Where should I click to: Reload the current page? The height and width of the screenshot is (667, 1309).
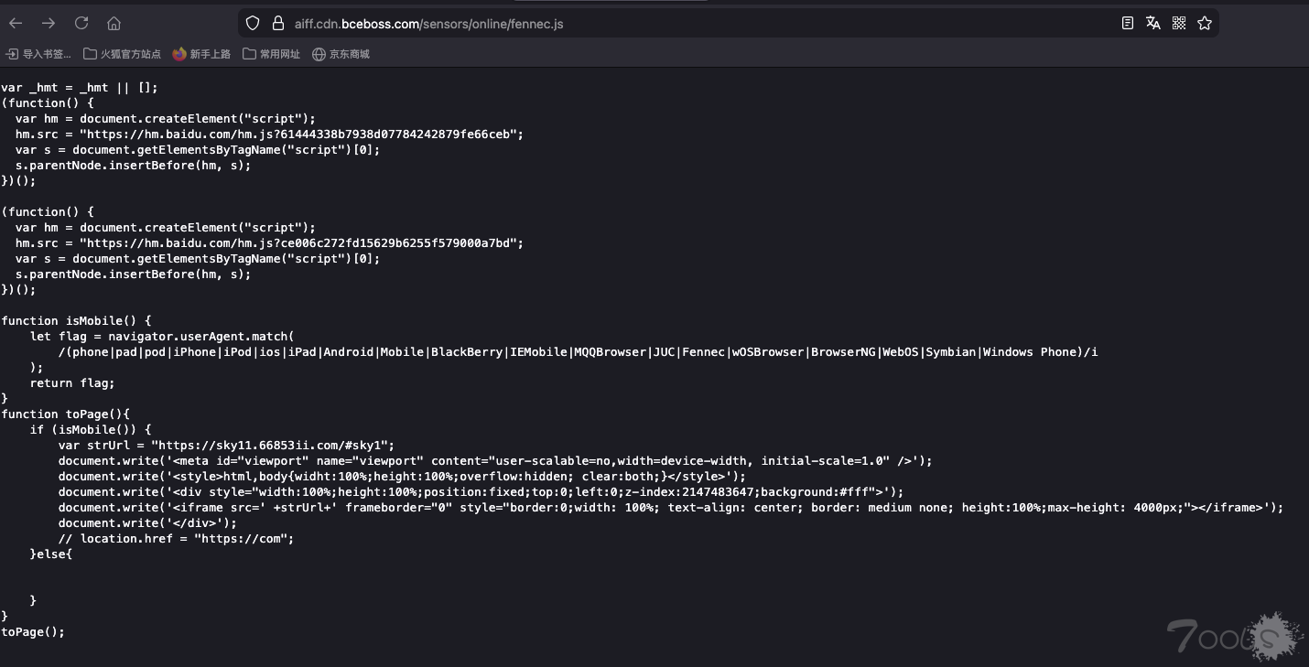[81, 23]
